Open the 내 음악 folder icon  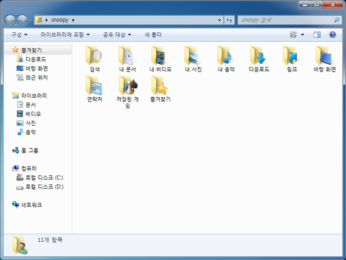pyautogui.click(x=225, y=55)
